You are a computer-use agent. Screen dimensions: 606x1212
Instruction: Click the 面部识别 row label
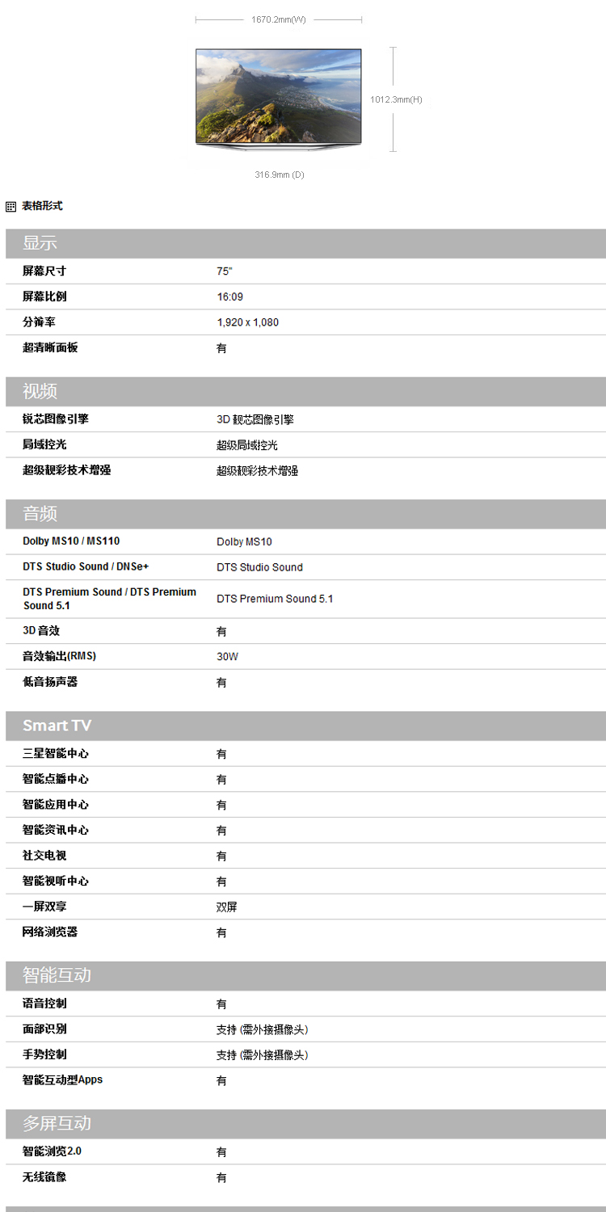pos(44,1029)
